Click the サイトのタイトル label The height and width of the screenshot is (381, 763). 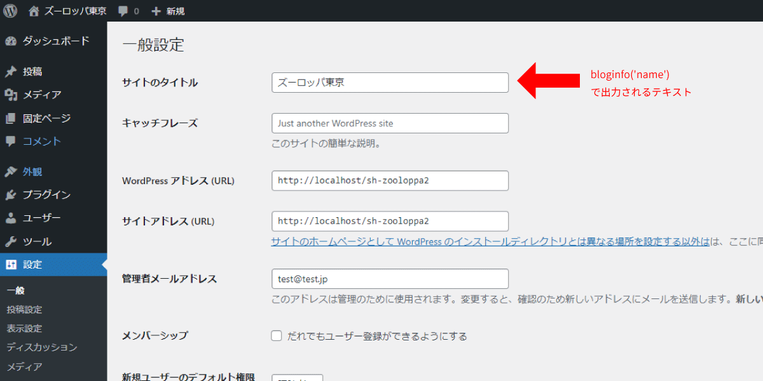click(160, 83)
